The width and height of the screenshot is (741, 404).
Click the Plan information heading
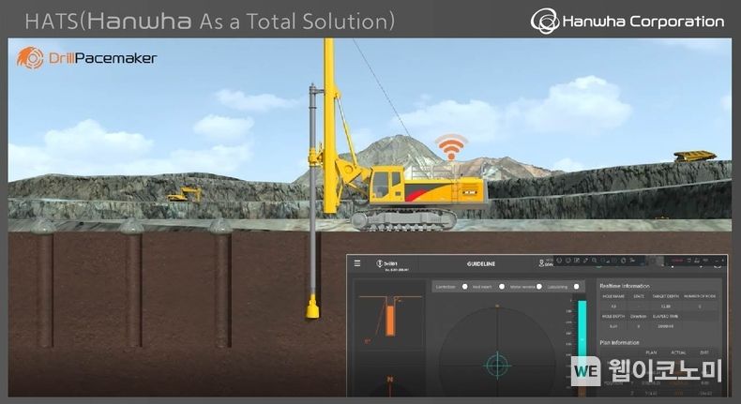620,342
